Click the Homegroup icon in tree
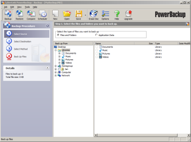Image resolution: width=191 pixels, height=142 pixels. coord(59,66)
